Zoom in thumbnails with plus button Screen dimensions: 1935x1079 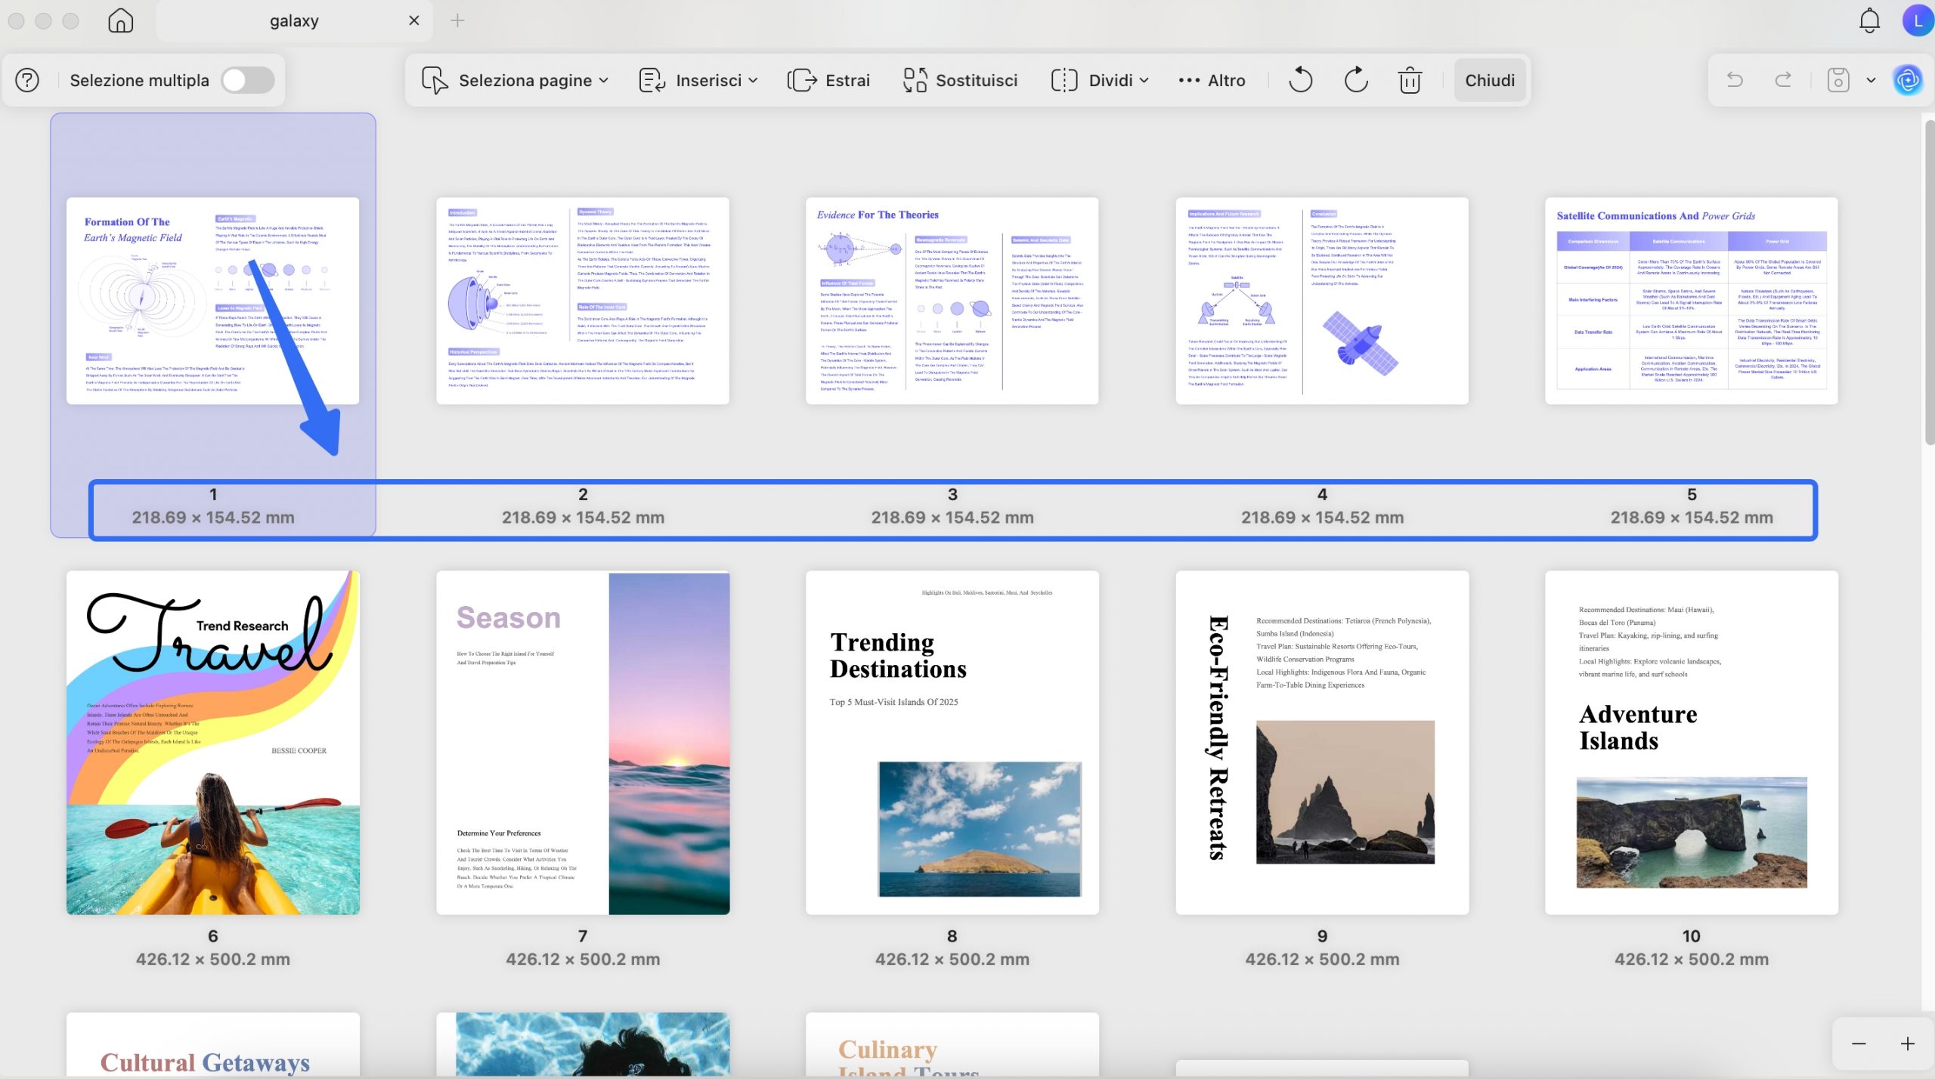pos(1907,1043)
